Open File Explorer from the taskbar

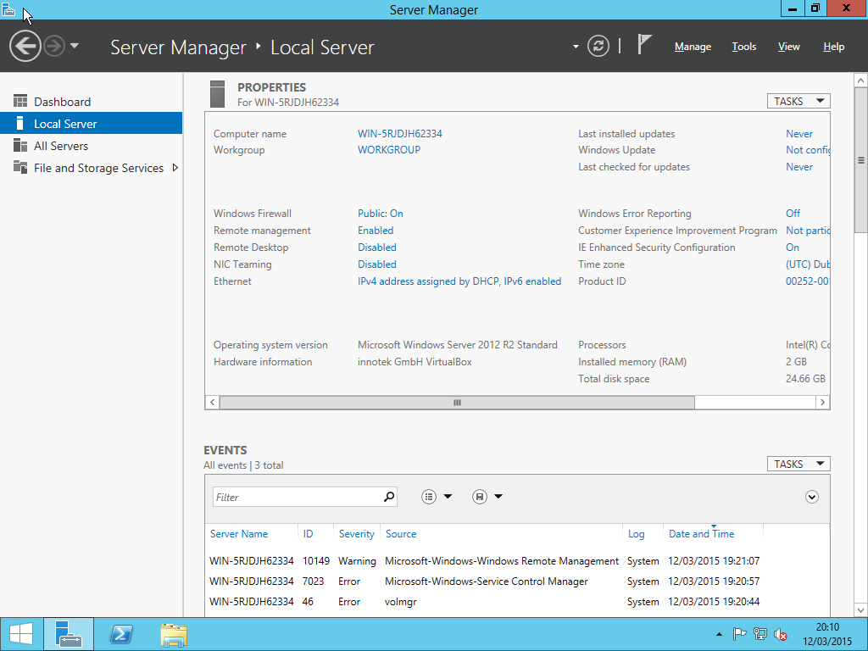pos(174,634)
